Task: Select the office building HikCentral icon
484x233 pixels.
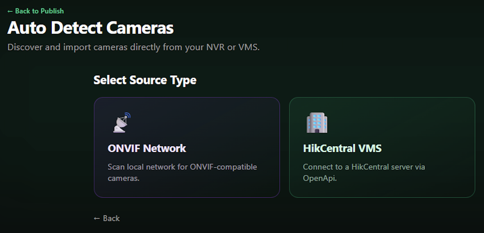Action: click(317, 123)
